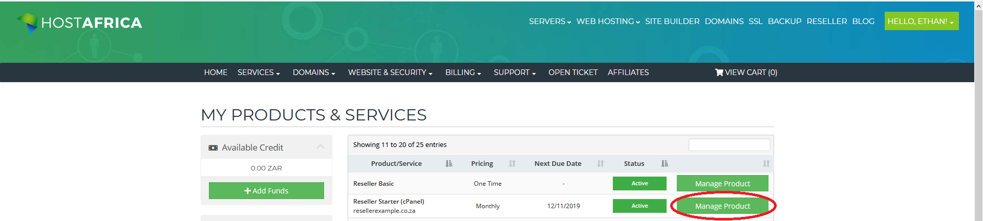This screenshot has height=221, width=983.
Task: Open the BILLING dropdown menu
Action: 463,72
